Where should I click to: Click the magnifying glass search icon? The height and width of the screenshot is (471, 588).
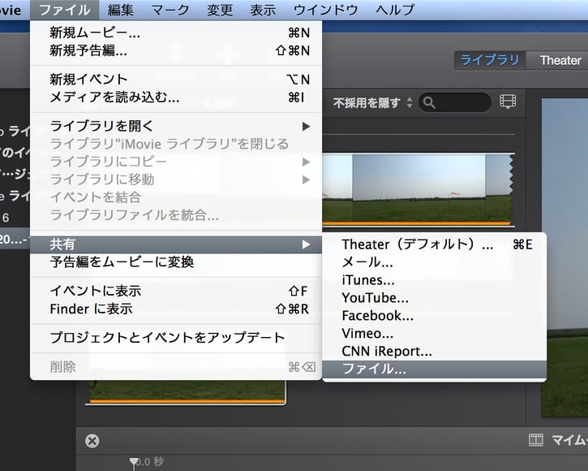pos(428,103)
